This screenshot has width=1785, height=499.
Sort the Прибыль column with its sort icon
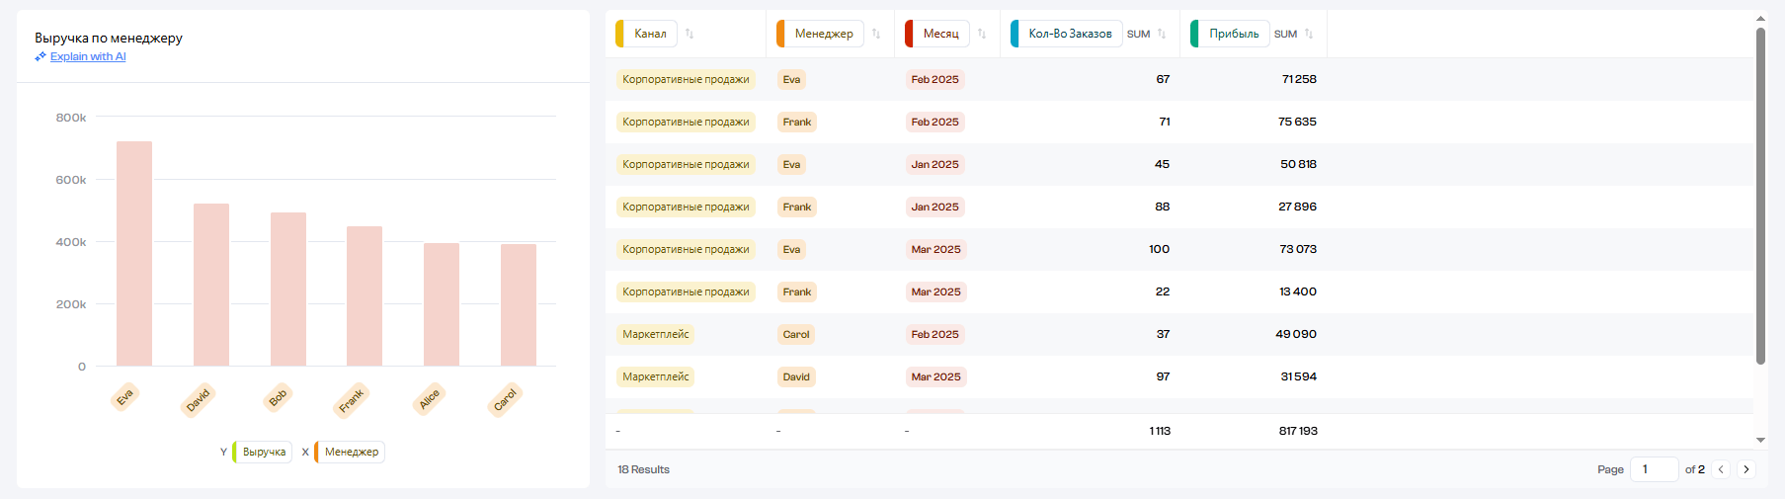point(1309,34)
